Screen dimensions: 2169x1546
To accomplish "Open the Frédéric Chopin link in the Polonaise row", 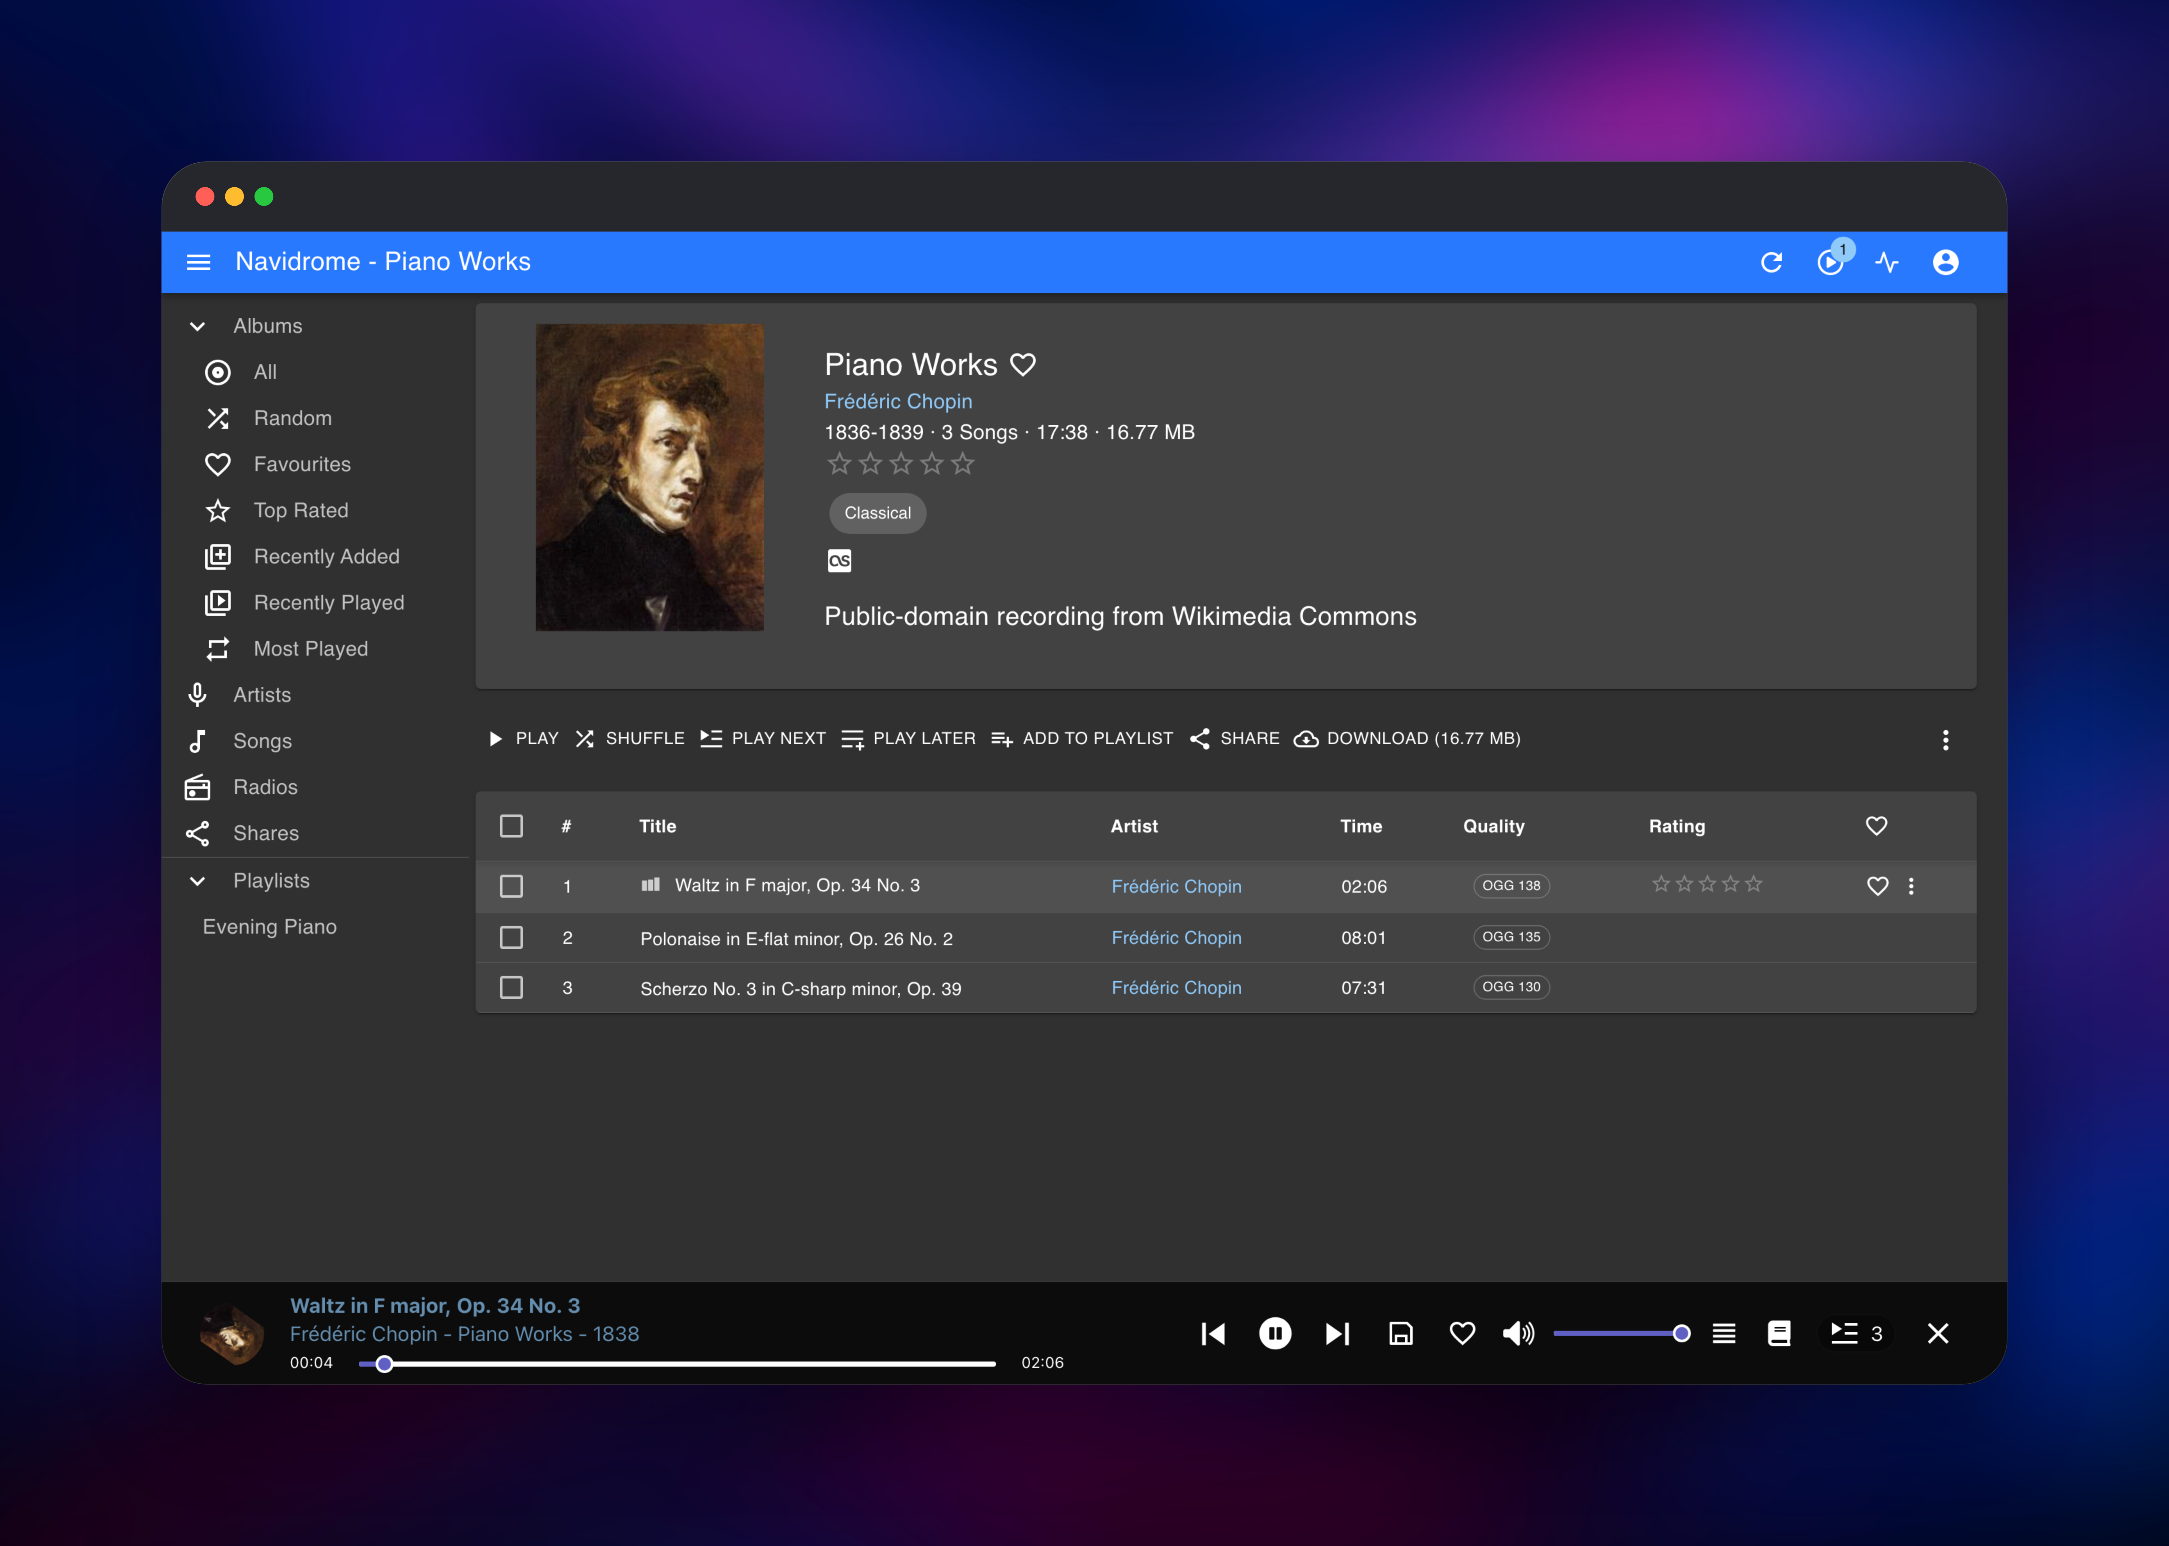I will click(1176, 938).
